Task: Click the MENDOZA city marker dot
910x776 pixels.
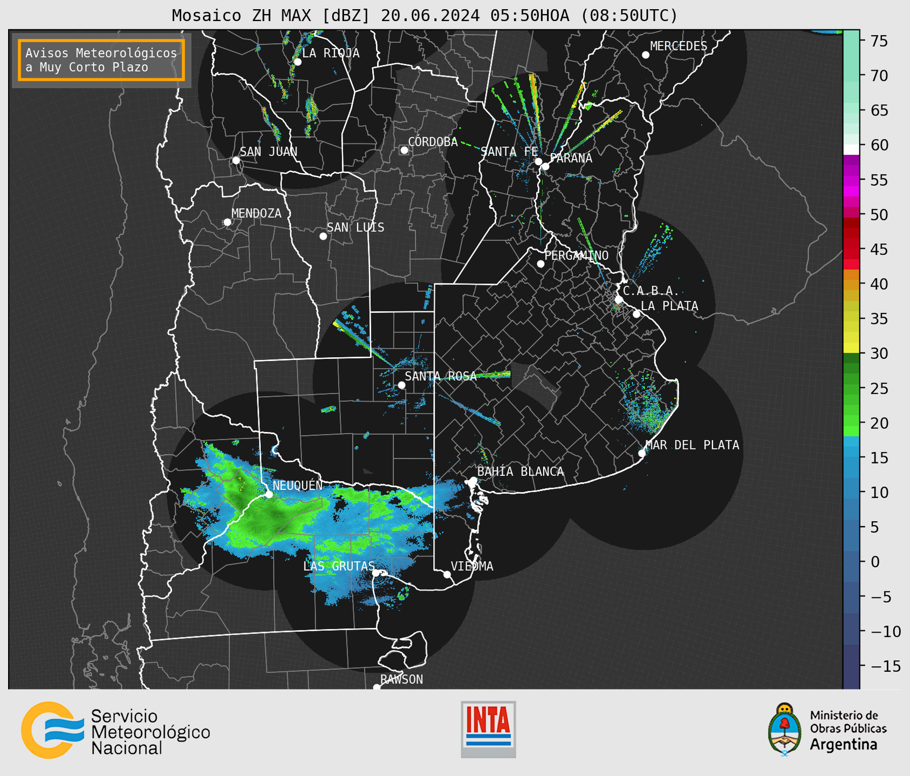Action: (x=227, y=222)
